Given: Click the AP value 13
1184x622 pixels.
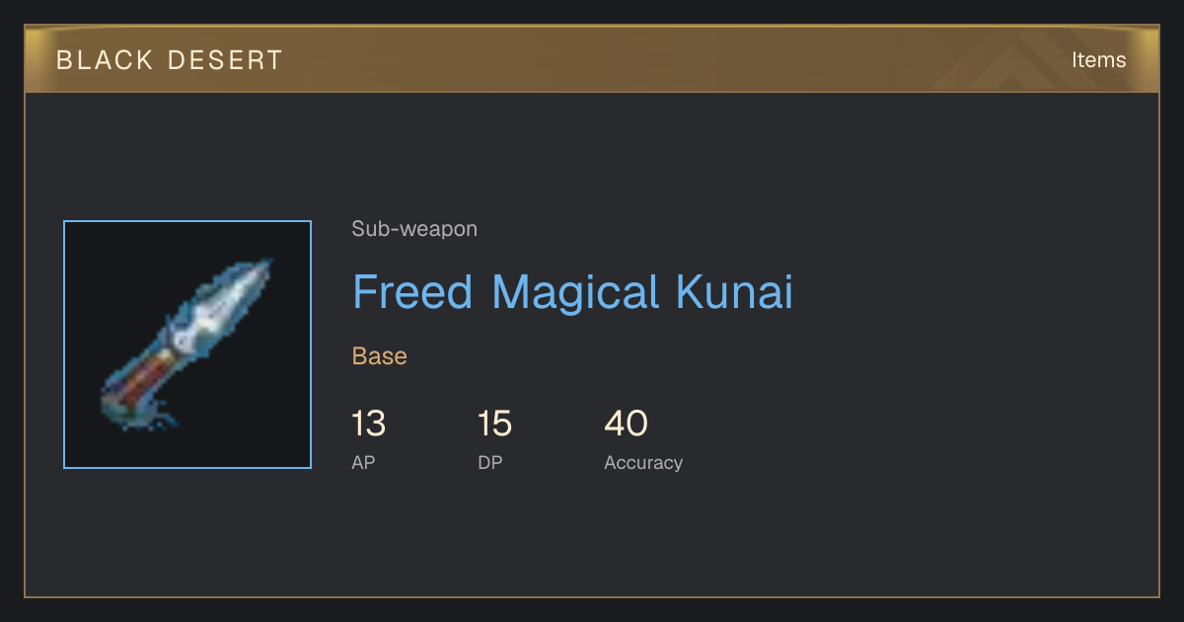Looking at the screenshot, I should pos(368,425).
